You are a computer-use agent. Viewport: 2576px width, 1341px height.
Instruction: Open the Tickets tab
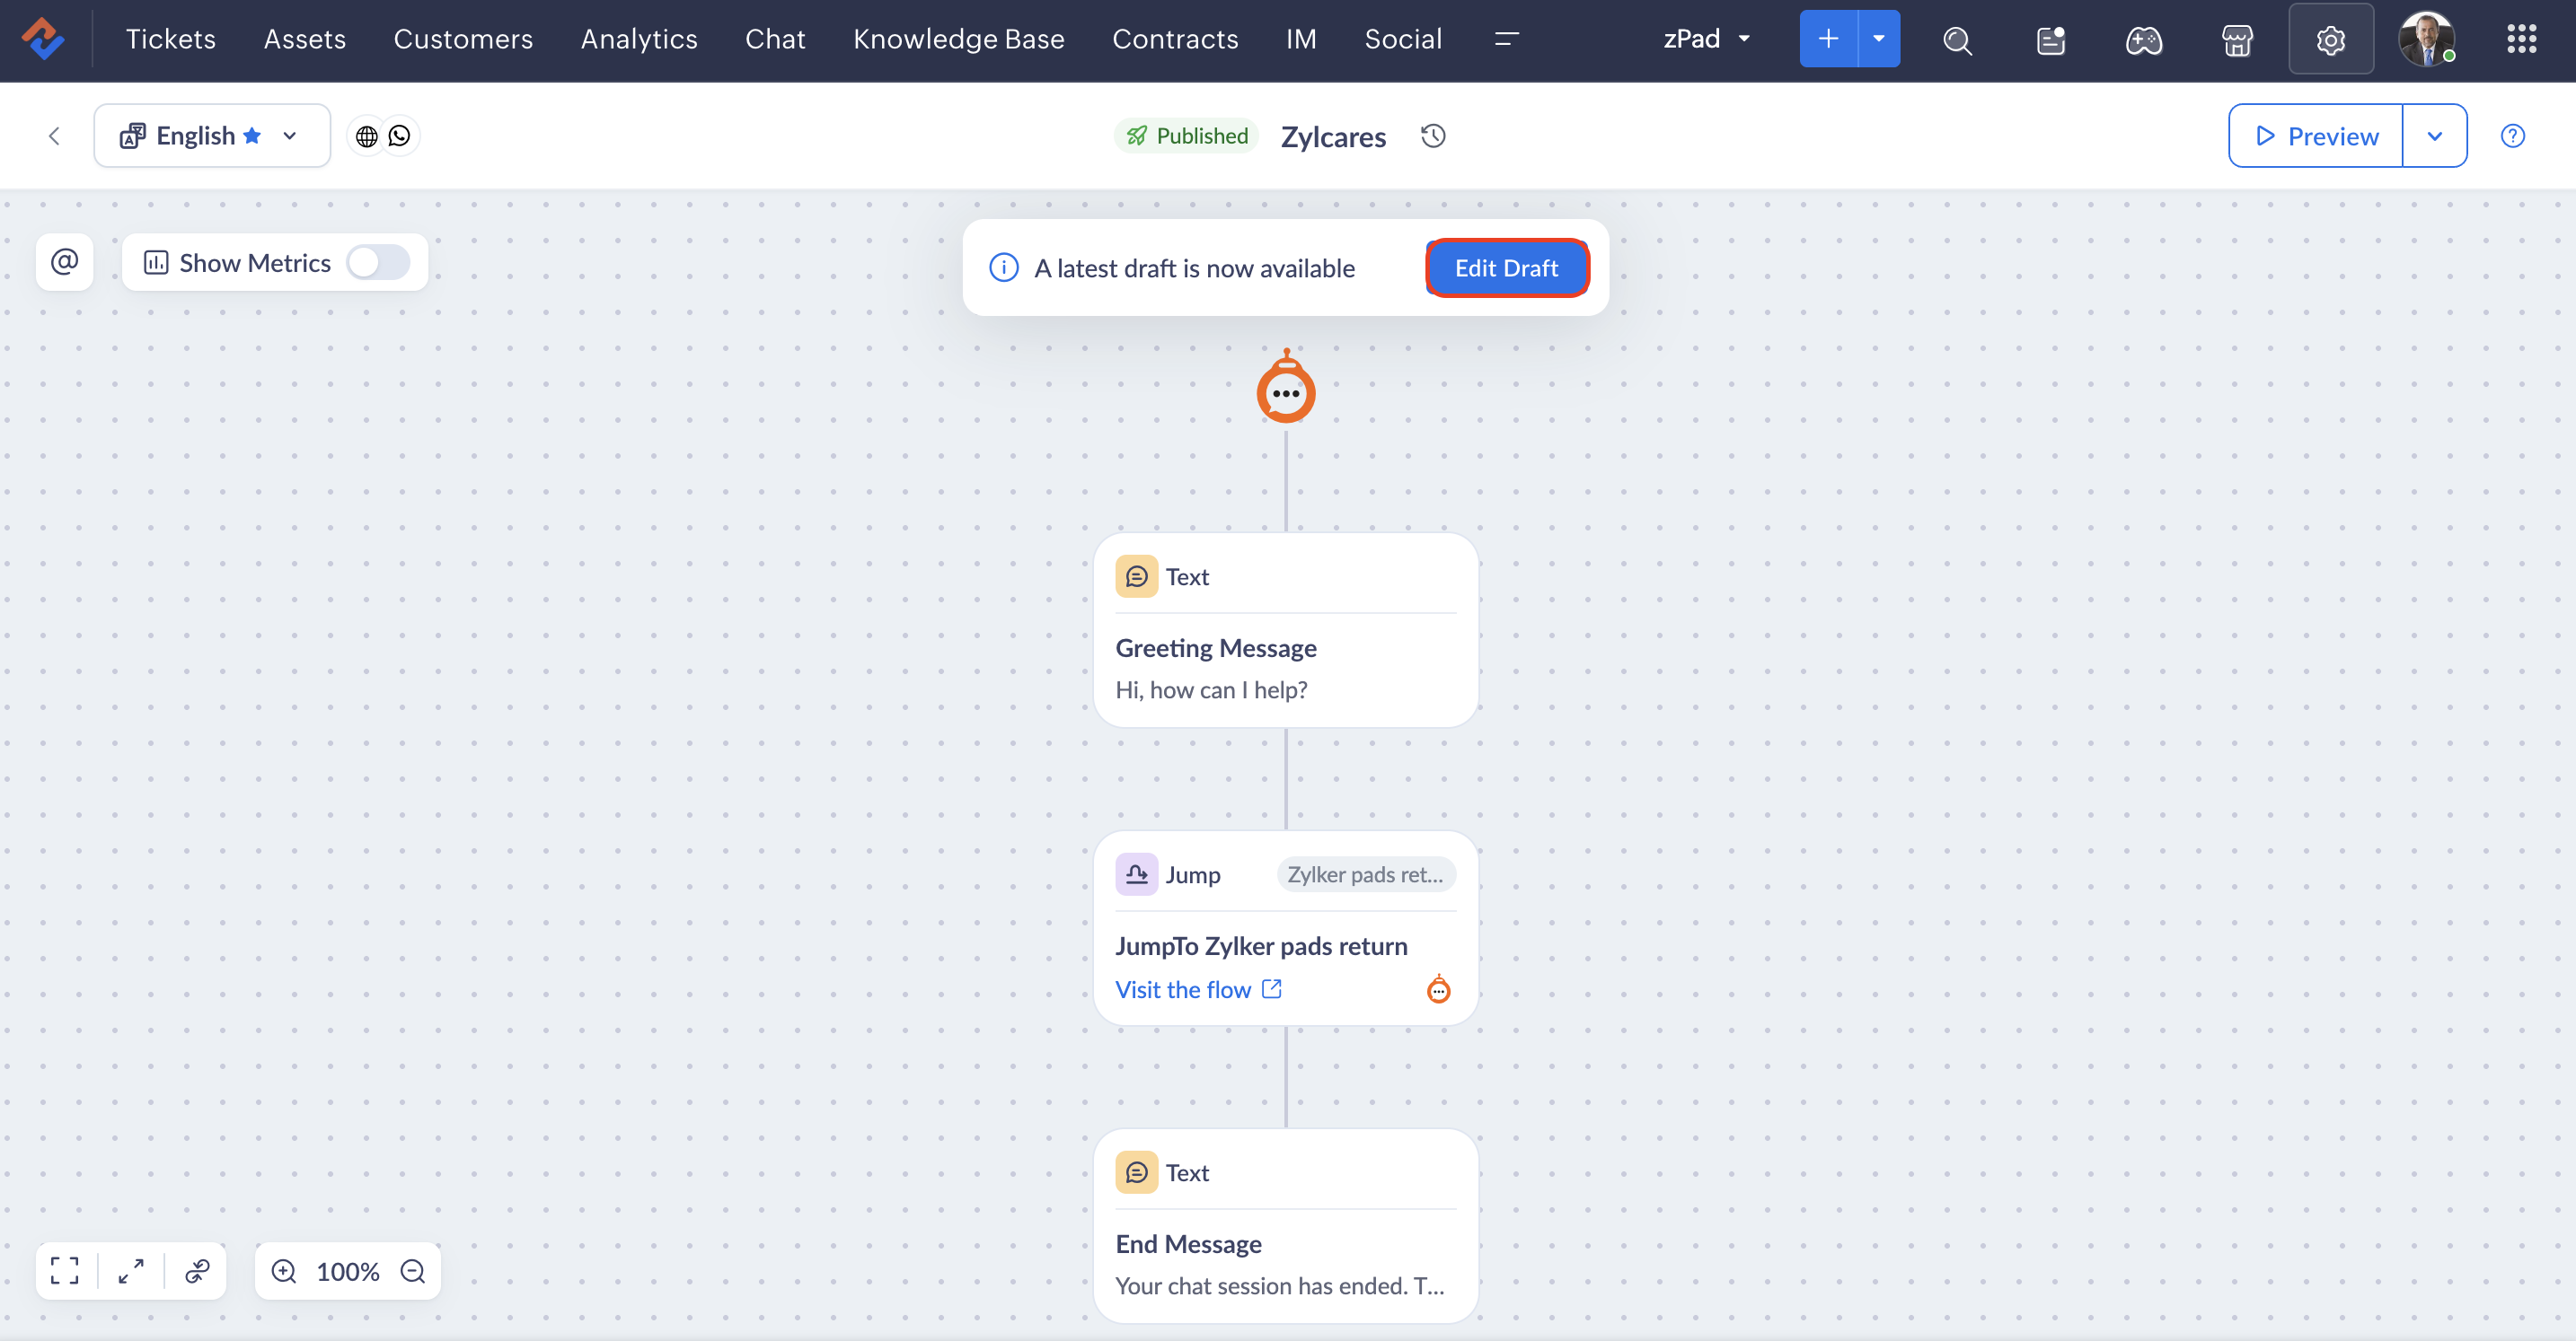click(171, 39)
